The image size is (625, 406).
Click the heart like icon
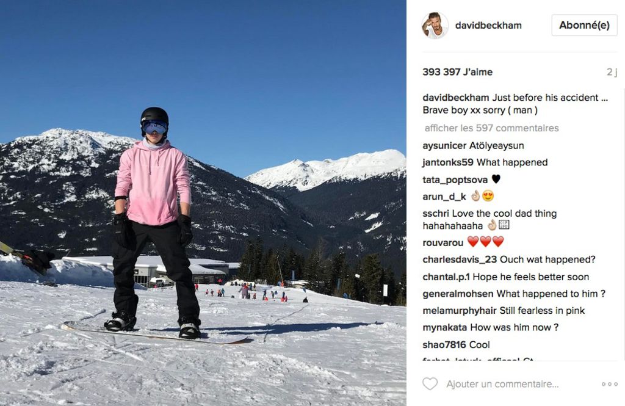point(430,383)
